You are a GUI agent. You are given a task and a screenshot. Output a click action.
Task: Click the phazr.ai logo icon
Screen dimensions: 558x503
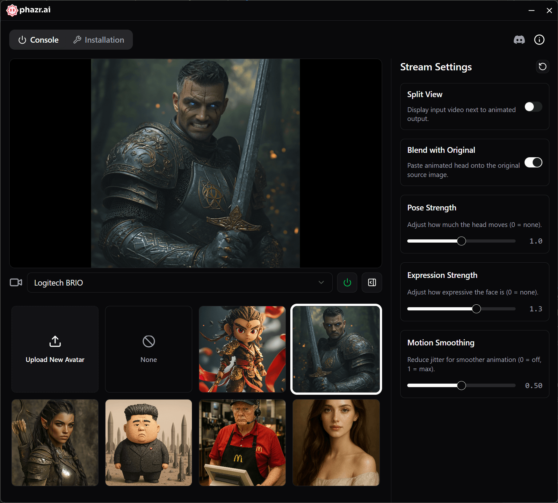tap(12, 10)
